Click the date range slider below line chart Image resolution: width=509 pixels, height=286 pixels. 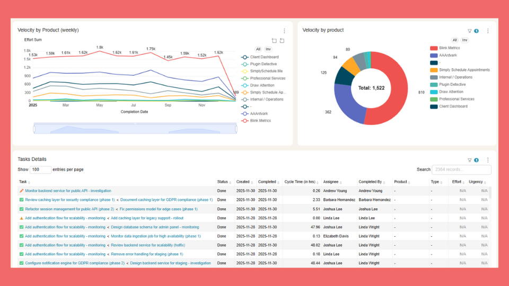135,128
